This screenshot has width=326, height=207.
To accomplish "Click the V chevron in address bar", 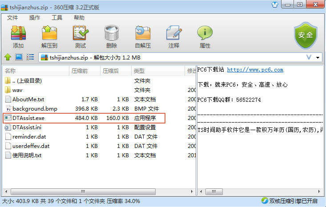I will click(309, 57).
